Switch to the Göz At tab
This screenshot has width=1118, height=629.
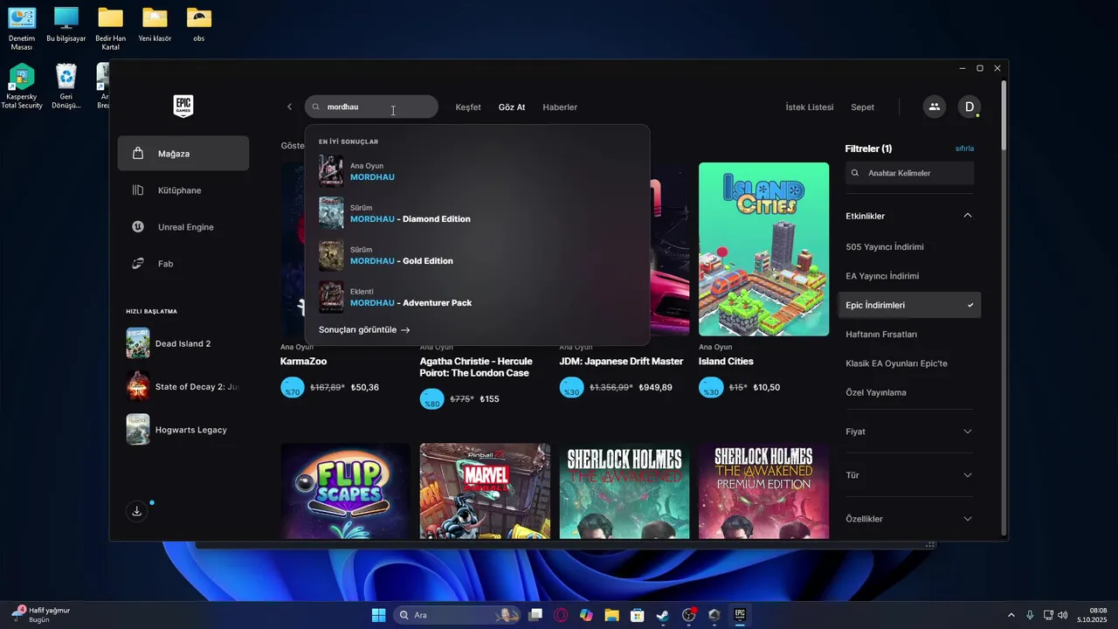(512, 107)
